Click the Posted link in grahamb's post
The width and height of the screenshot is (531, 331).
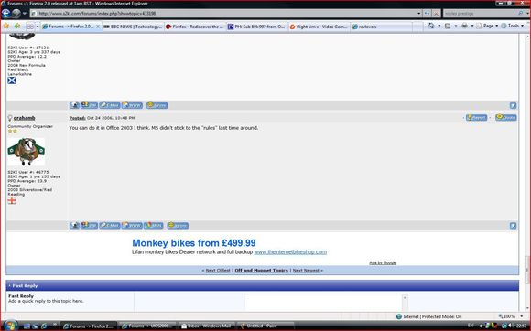(x=77, y=118)
